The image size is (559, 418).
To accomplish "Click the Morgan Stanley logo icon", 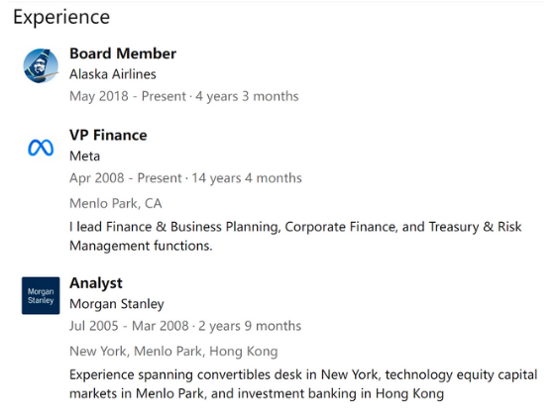I will (41, 295).
